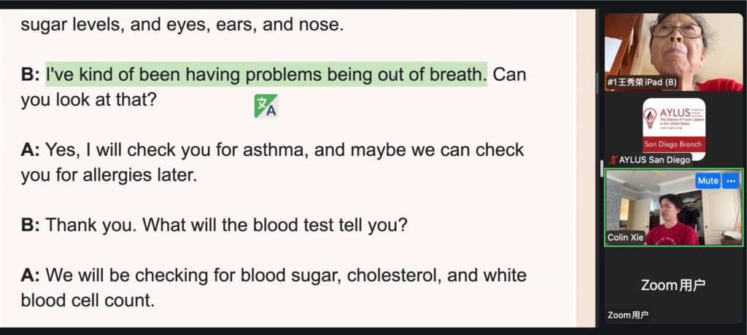Open more options on Colin Xie's tile
The height and width of the screenshot is (335, 747).
pos(731,181)
